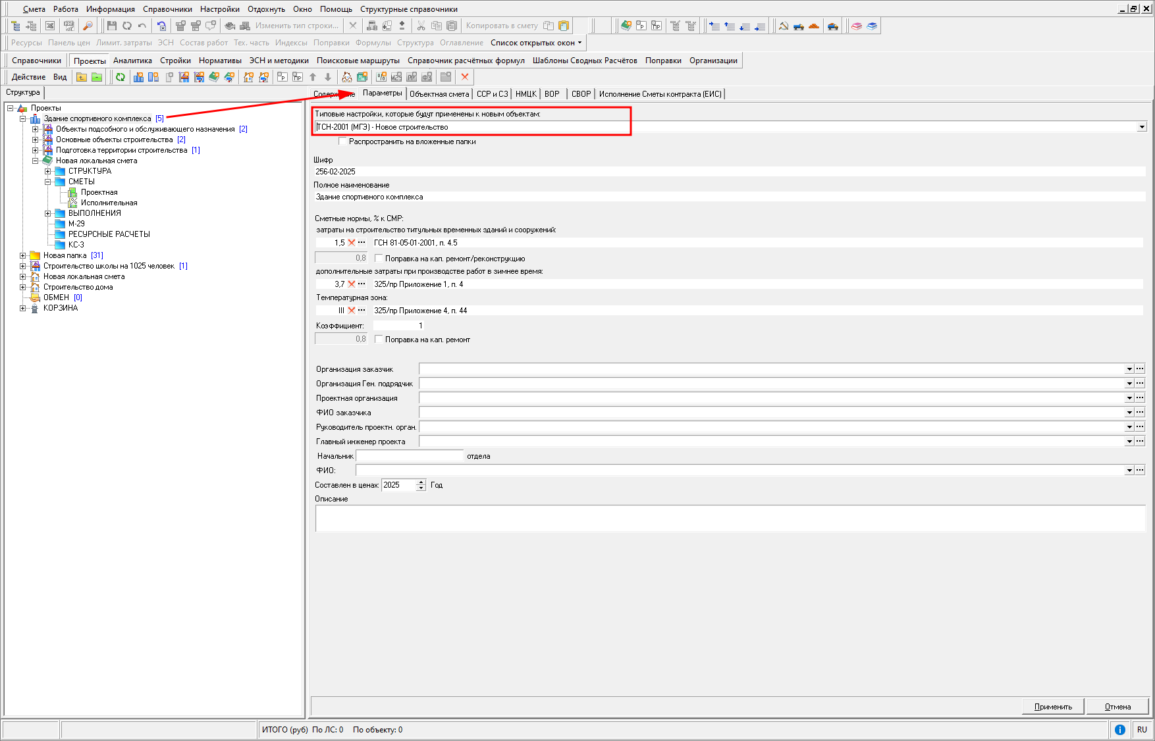Click the scissors cut icon
1155x741 pixels.
click(421, 26)
